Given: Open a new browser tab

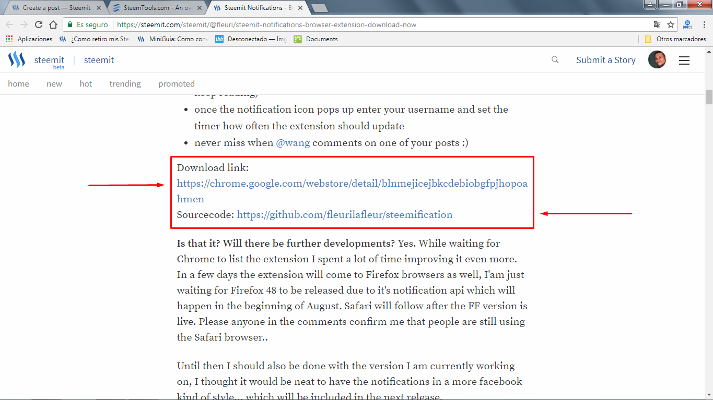Looking at the screenshot, I should click(319, 8).
